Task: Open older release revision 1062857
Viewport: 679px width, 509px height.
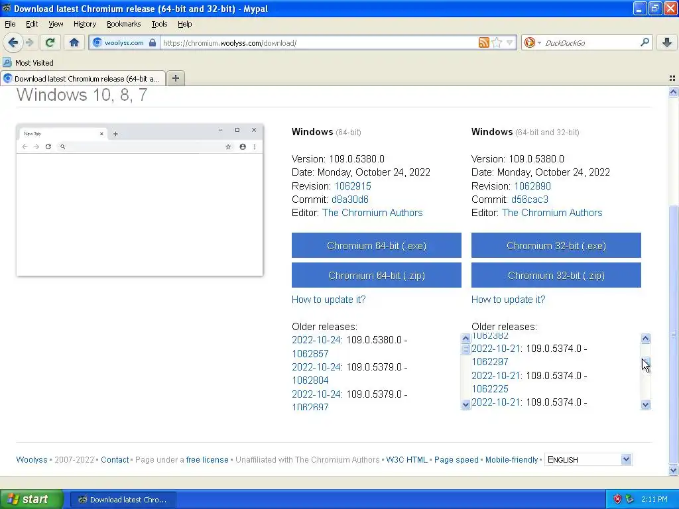Action: (x=310, y=354)
